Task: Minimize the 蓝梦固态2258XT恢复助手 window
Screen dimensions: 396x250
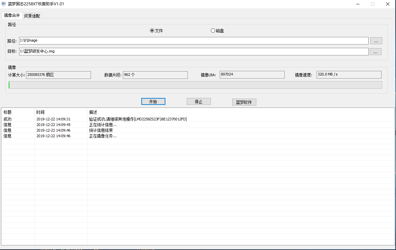Action: (x=358, y=4)
